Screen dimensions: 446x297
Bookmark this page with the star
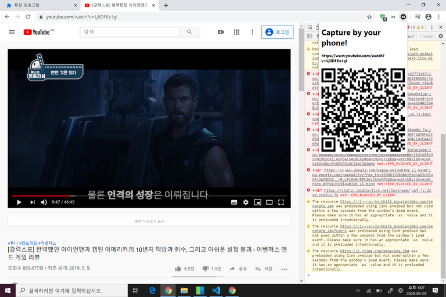click(369, 17)
